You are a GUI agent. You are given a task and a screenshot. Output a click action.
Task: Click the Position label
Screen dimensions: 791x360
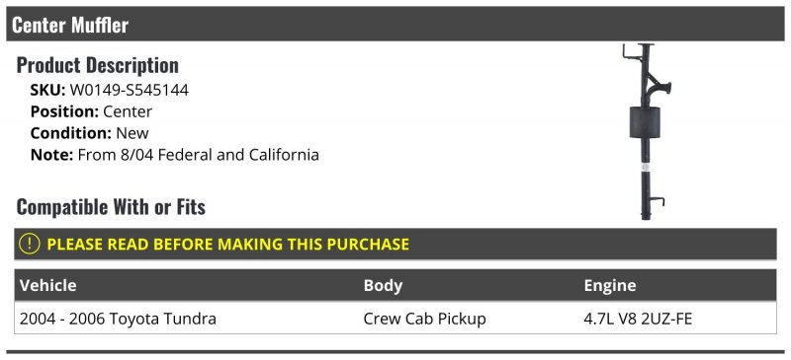pyautogui.click(x=64, y=111)
